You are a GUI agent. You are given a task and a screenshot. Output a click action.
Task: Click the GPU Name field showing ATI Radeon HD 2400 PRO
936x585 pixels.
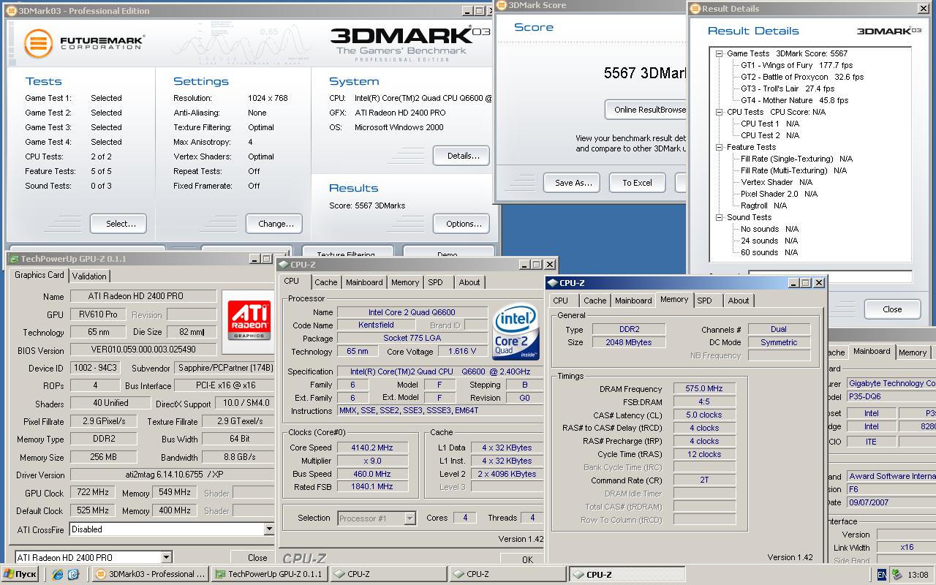pyautogui.click(x=143, y=296)
